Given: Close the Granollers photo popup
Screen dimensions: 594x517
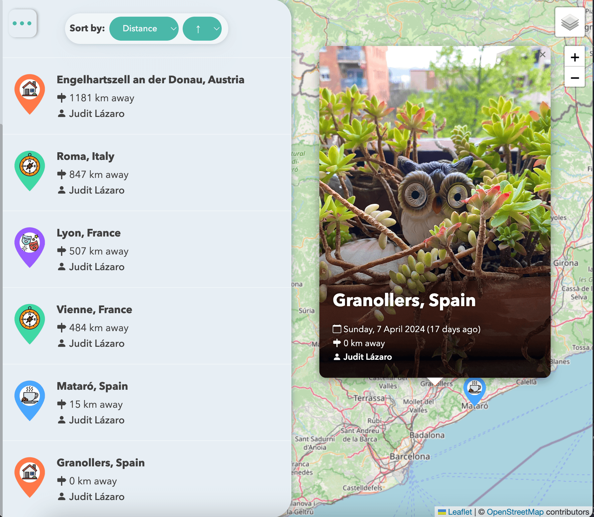Looking at the screenshot, I should pyautogui.click(x=543, y=55).
